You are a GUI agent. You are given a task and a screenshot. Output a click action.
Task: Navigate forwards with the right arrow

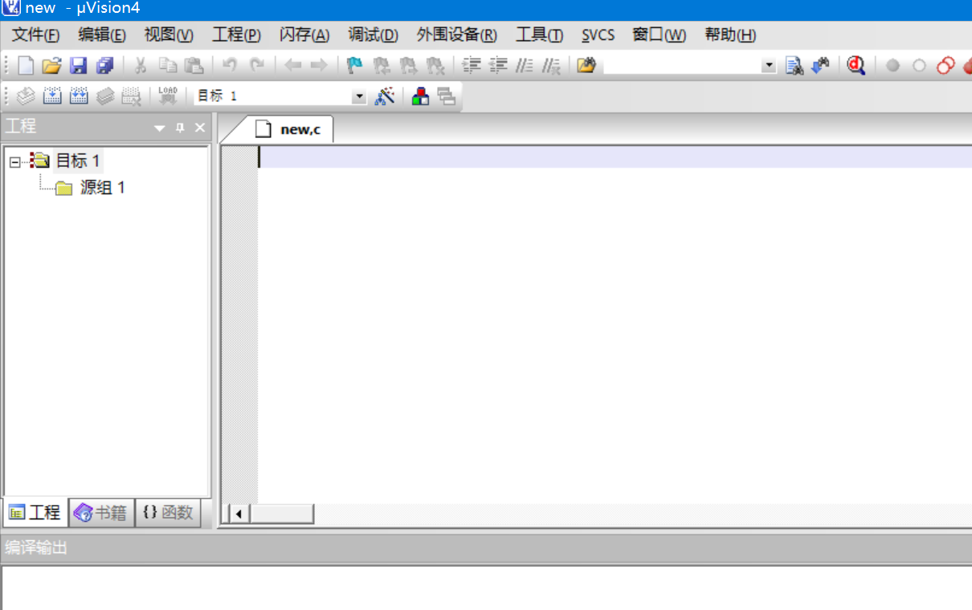[319, 66]
